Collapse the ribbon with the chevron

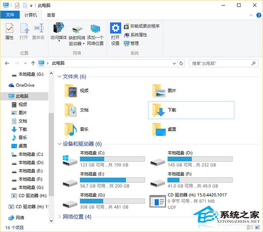point(251,15)
